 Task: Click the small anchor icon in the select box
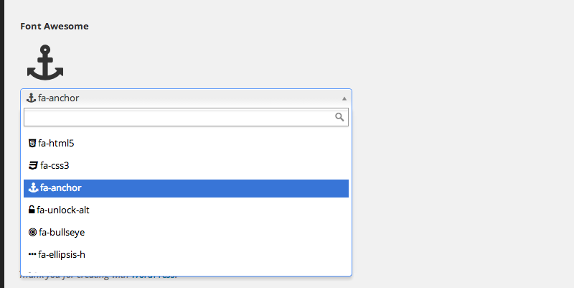coord(31,98)
